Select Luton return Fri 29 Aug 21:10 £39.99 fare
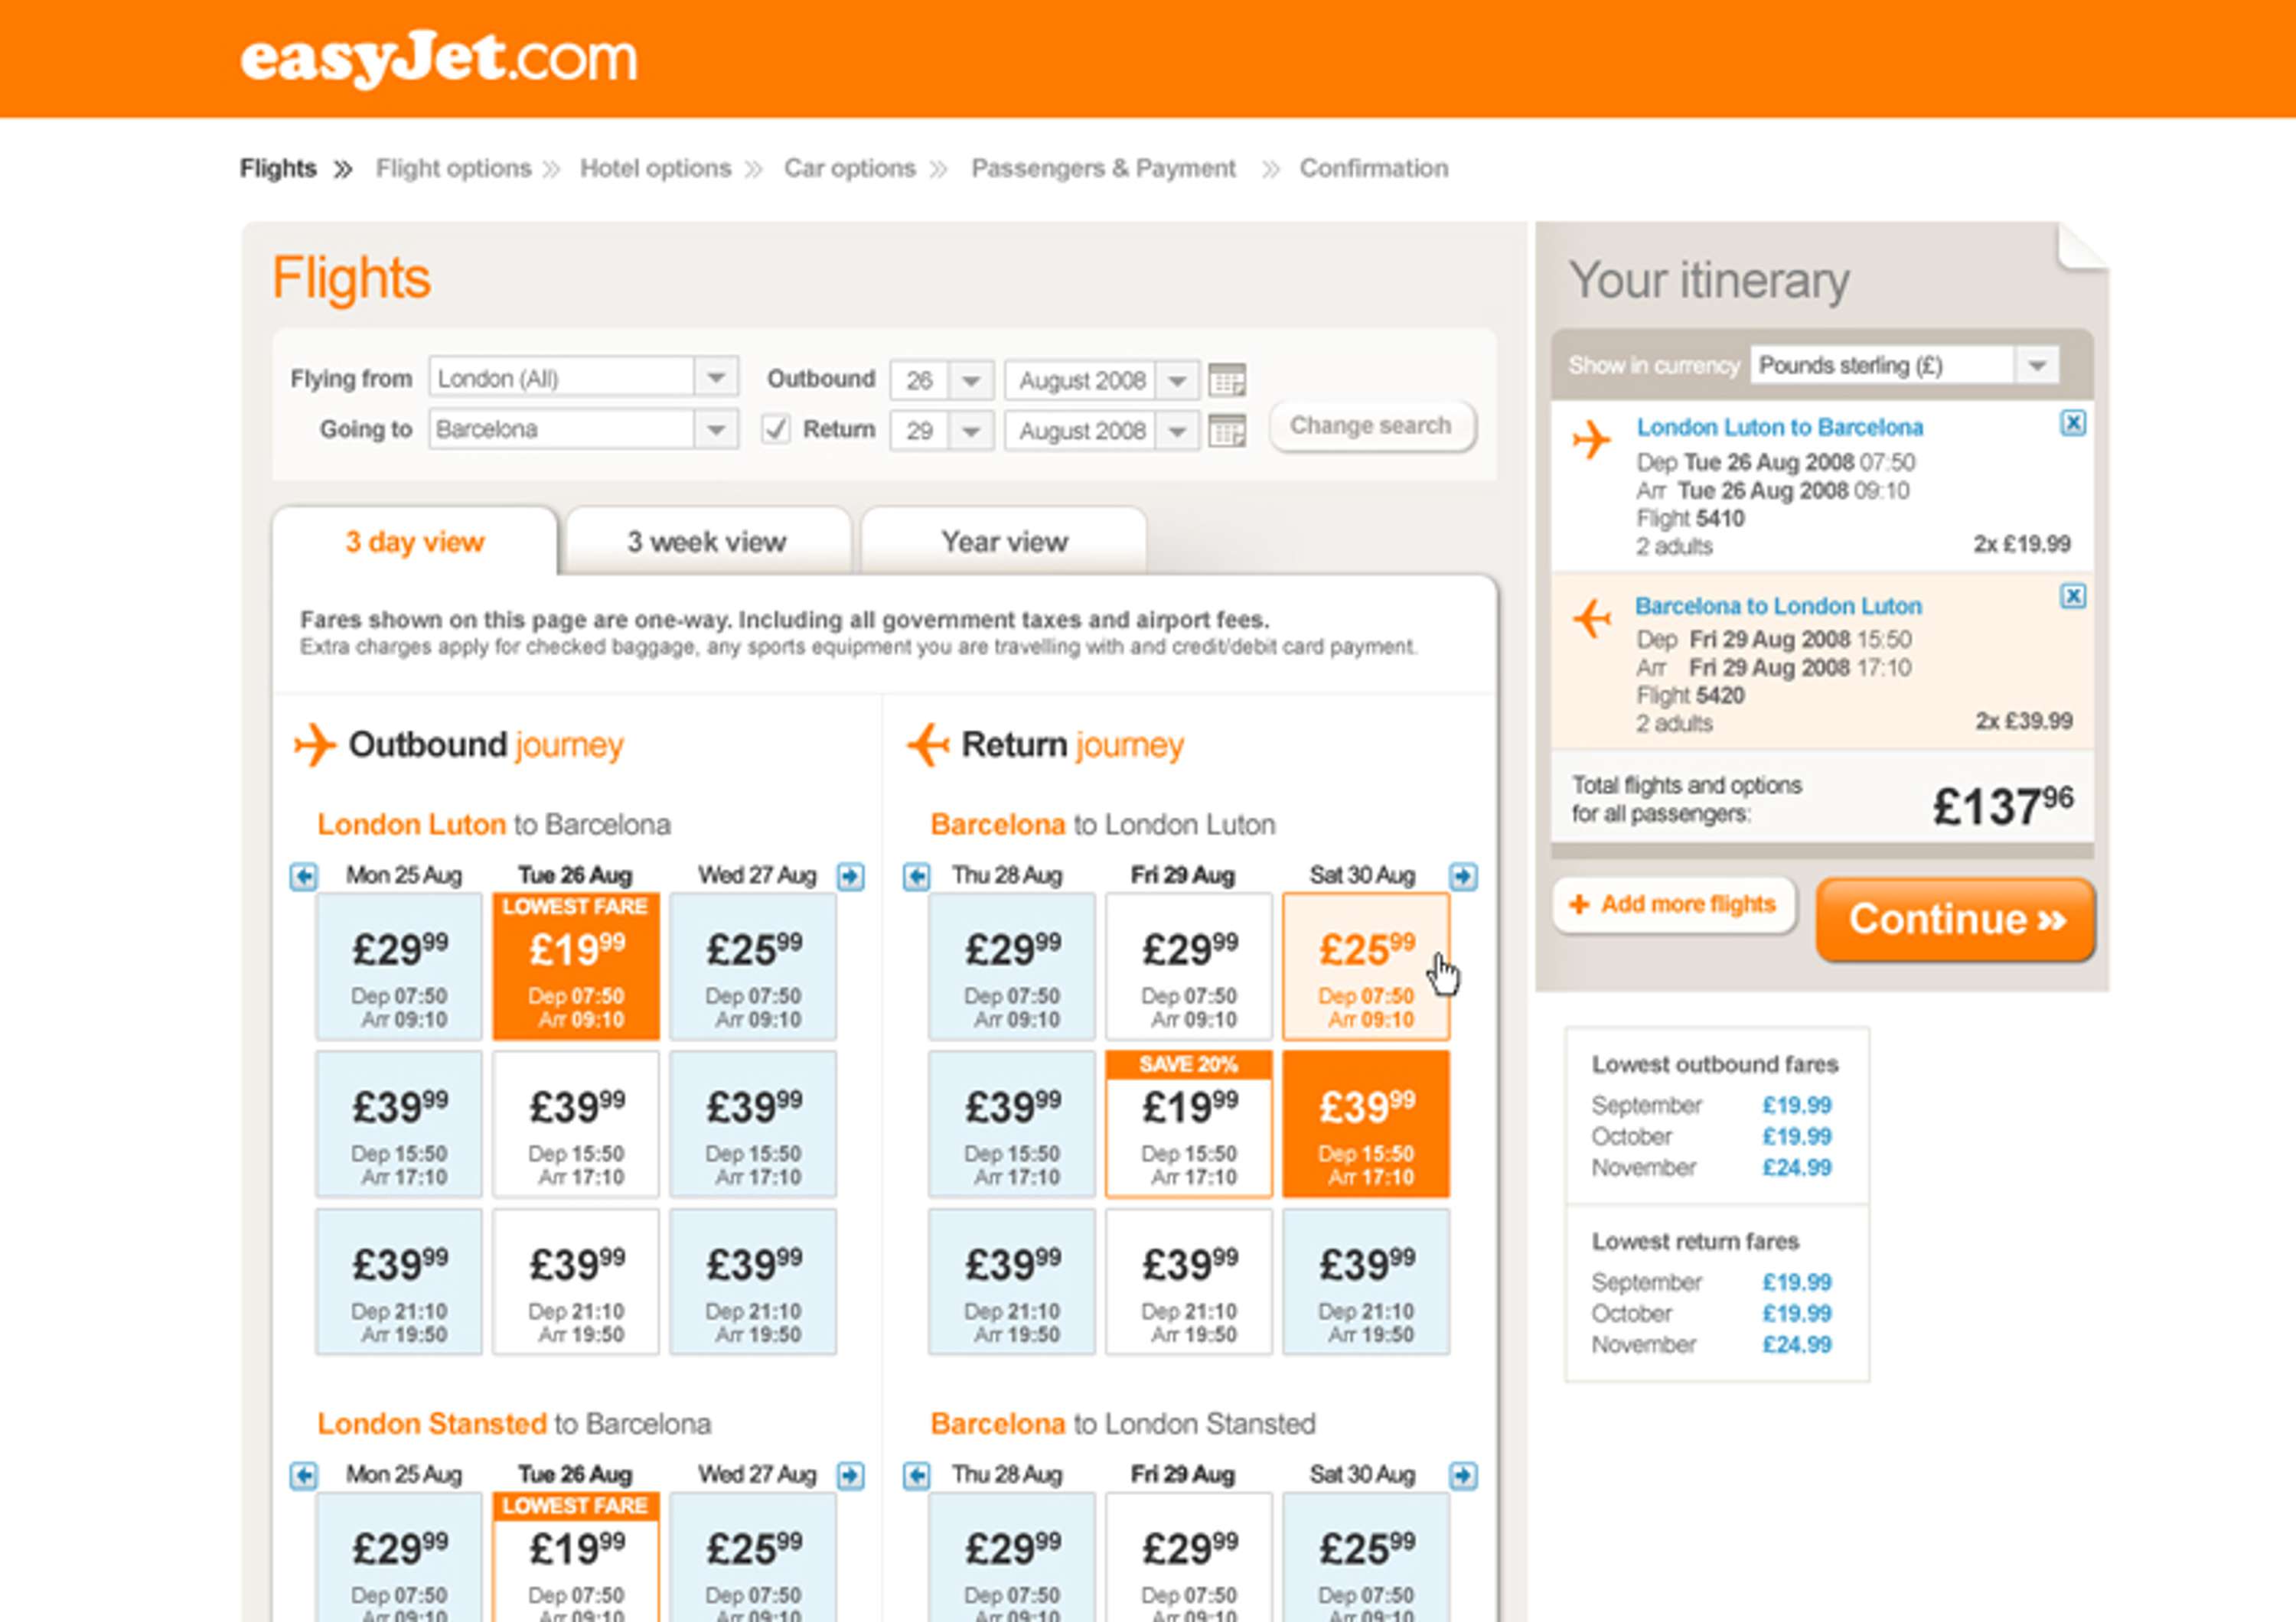 [x=1189, y=1282]
